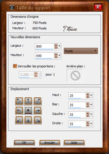Toggle Verrouiller les proportions checkbox
The image size is (109, 154).
[15, 66]
